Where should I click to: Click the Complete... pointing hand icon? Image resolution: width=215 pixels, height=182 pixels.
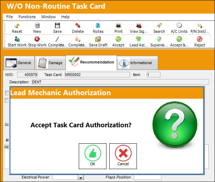pyautogui.click(x=78, y=39)
